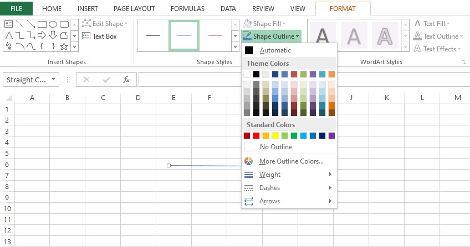Screen dimensions: 470x247
Task: Choose the Elbow Arrow Connector shape
Action: point(31,35)
